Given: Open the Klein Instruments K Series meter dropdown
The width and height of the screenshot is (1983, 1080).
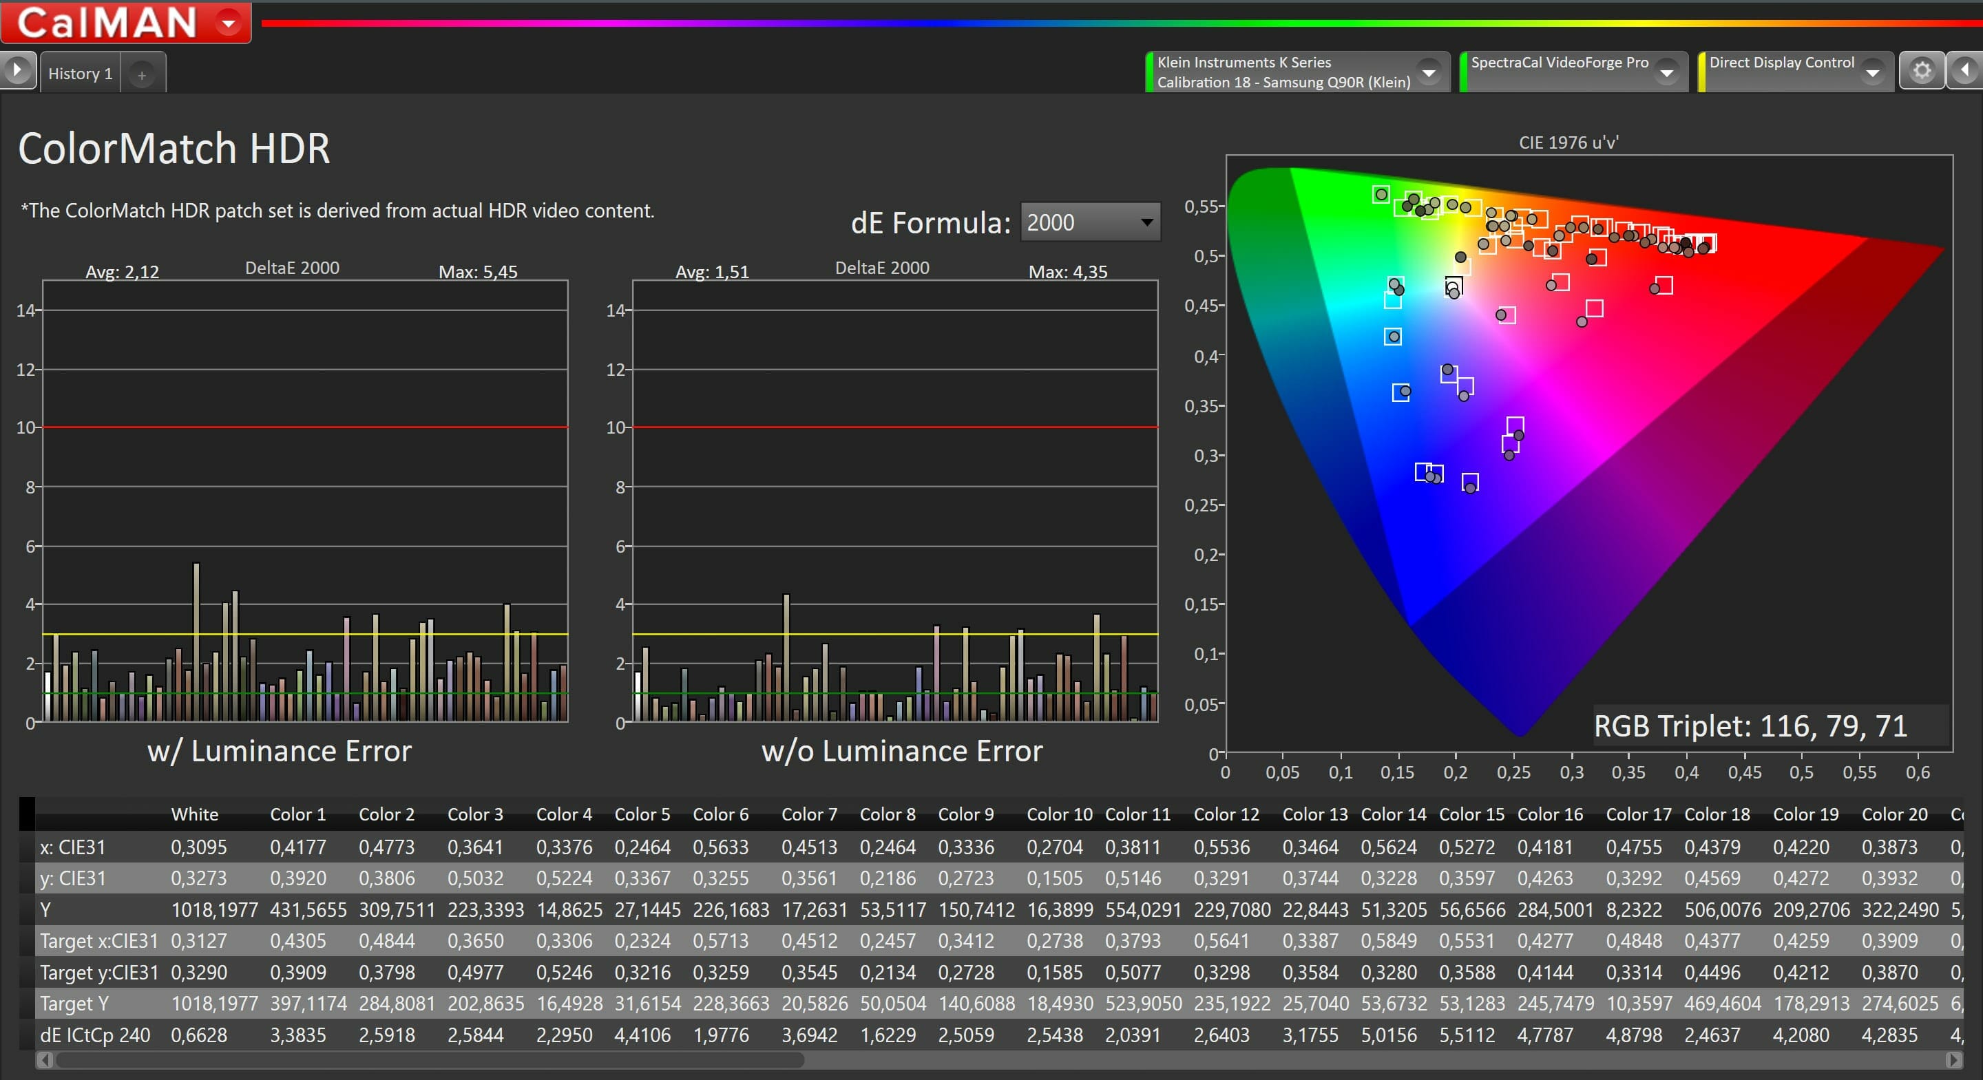Looking at the screenshot, I should pos(1429,72).
